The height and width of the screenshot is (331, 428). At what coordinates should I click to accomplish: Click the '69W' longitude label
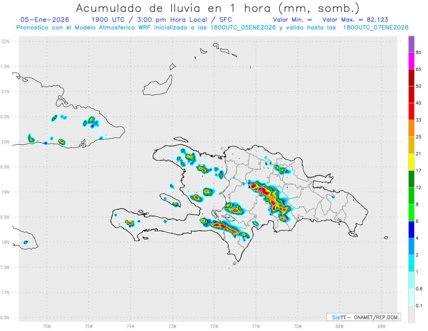[x=340, y=326]
